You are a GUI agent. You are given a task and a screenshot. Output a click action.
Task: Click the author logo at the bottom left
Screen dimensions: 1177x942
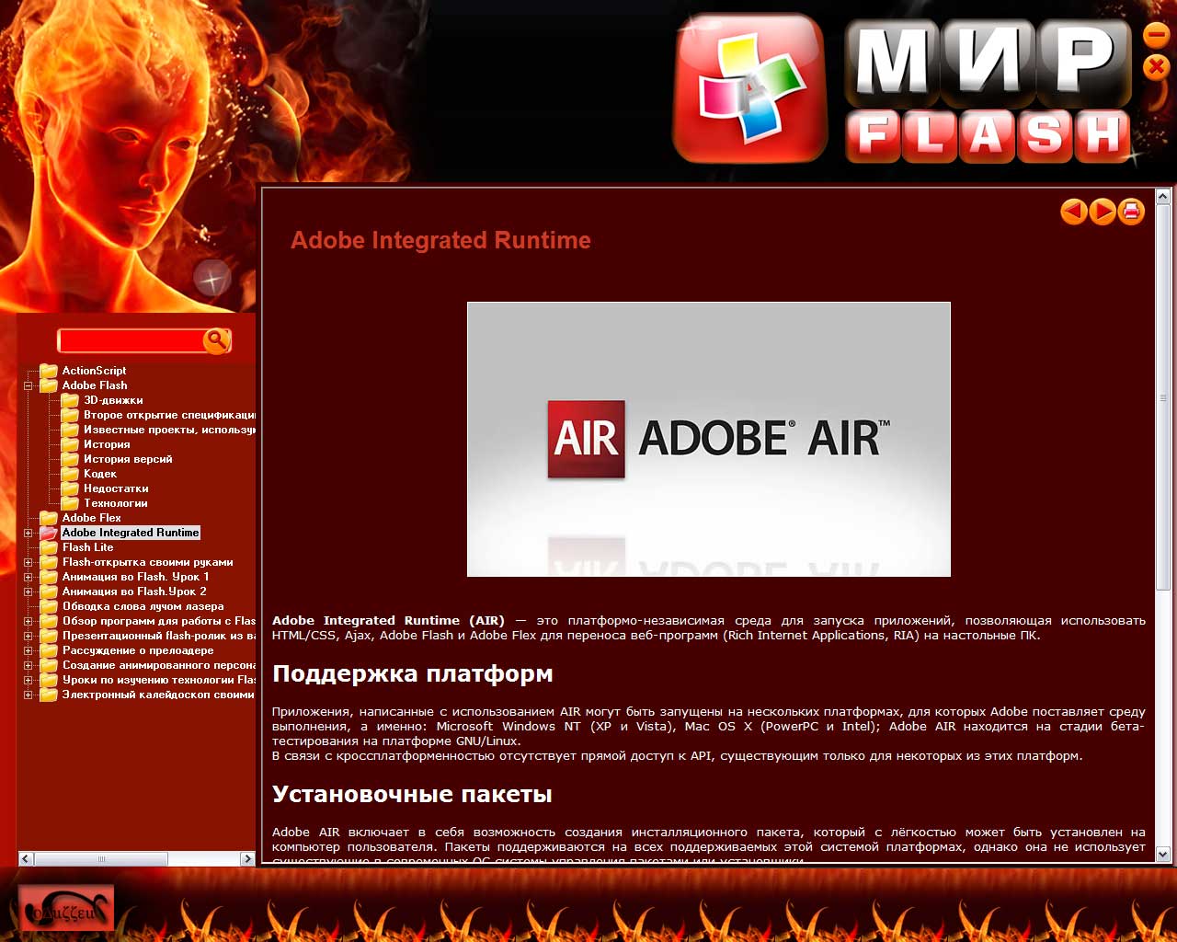tap(66, 908)
